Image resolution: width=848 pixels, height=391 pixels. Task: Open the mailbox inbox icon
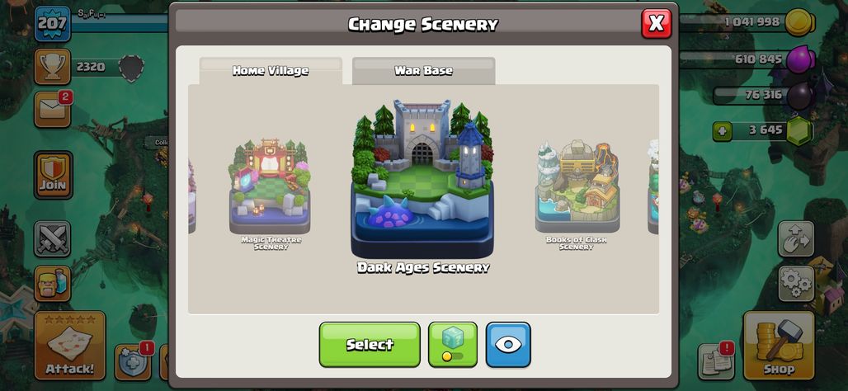tap(53, 110)
